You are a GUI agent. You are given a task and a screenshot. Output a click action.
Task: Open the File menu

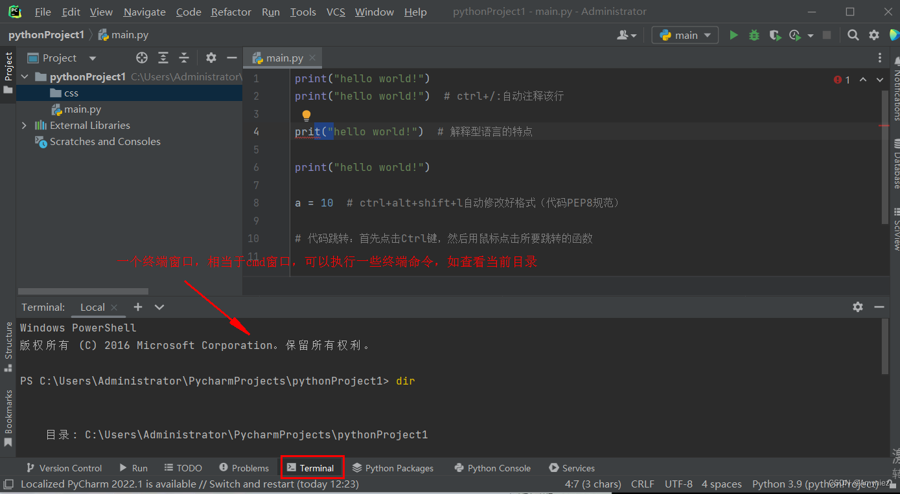point(43,12)
